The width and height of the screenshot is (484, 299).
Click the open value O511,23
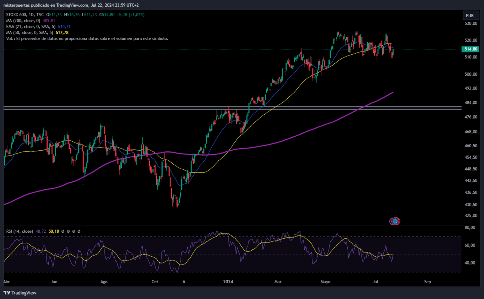click(54, 15)
